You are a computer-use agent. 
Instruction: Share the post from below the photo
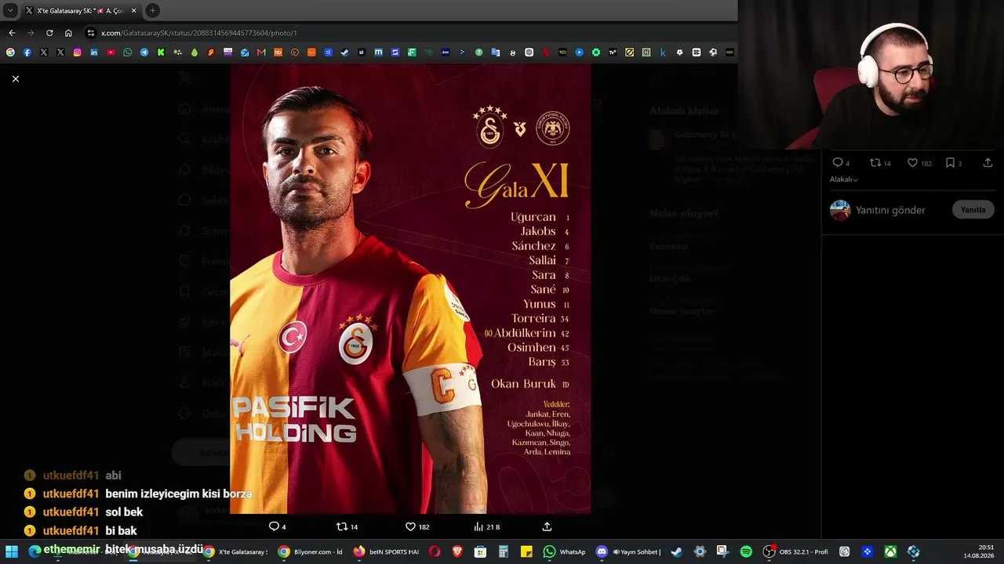coord(547,526)
